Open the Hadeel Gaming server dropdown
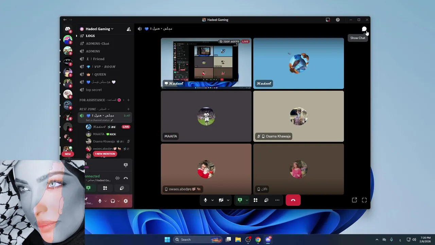Screen dimensions: 435x245 click(100, 29)
